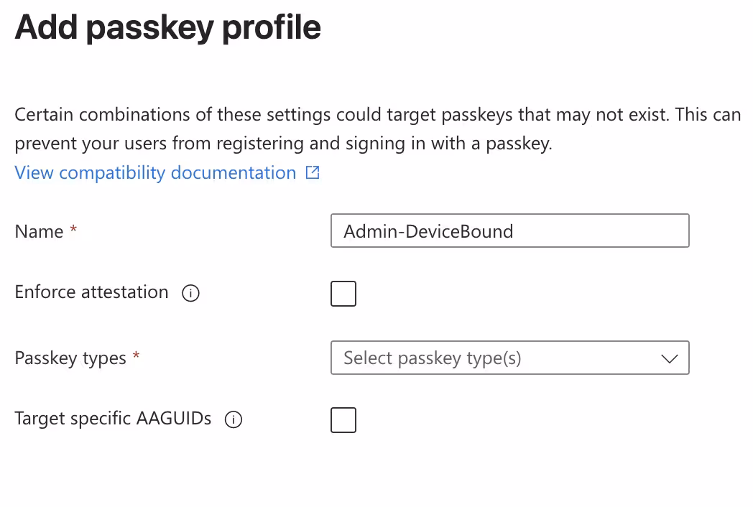Check the Target specific AAGUIDs checkbox
Viewport: 753px width, 507px height.
[343, 420]
